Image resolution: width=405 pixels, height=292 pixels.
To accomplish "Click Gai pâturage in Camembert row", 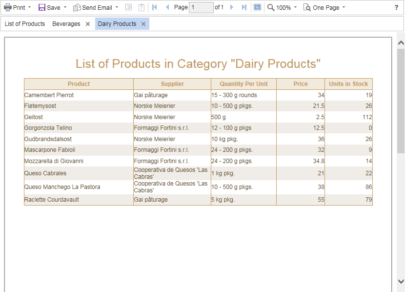I will point(172,95).
